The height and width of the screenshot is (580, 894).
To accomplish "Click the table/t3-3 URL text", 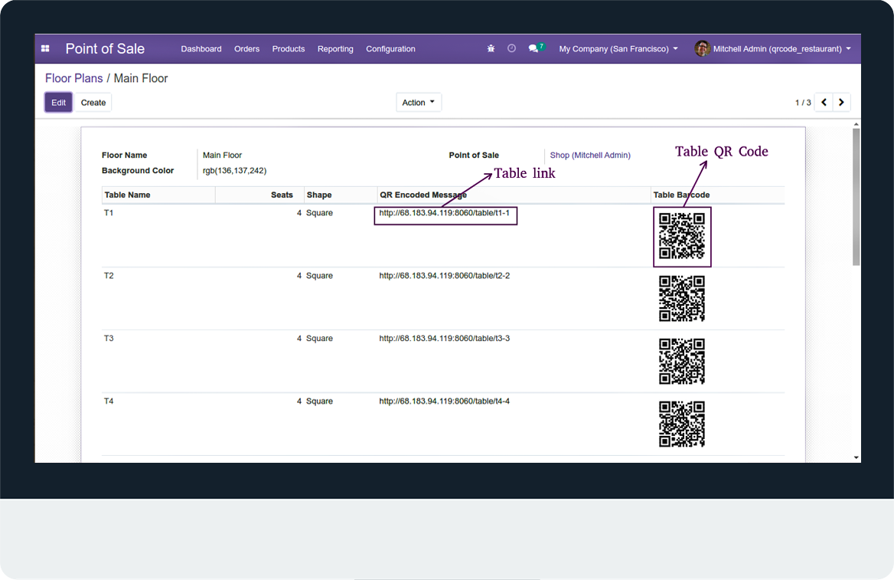I will coord(444,339).
